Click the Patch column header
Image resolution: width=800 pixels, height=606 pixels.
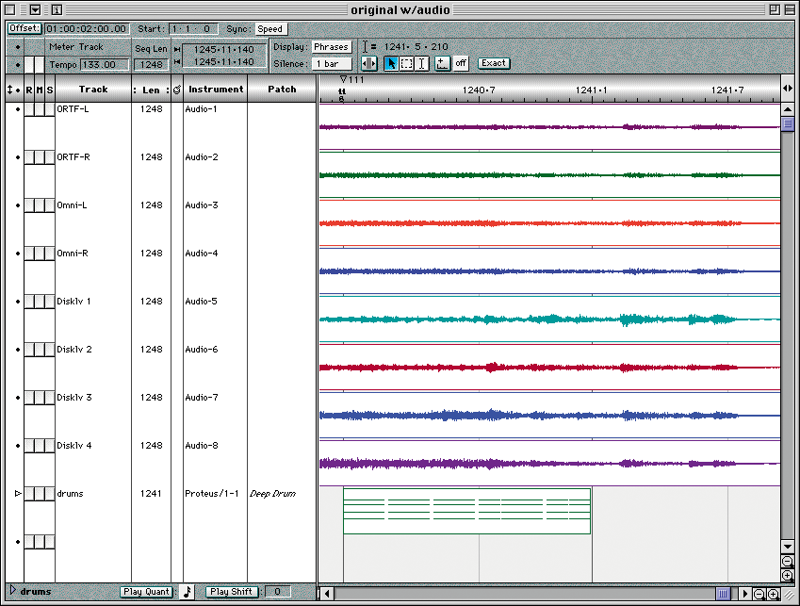282,90
